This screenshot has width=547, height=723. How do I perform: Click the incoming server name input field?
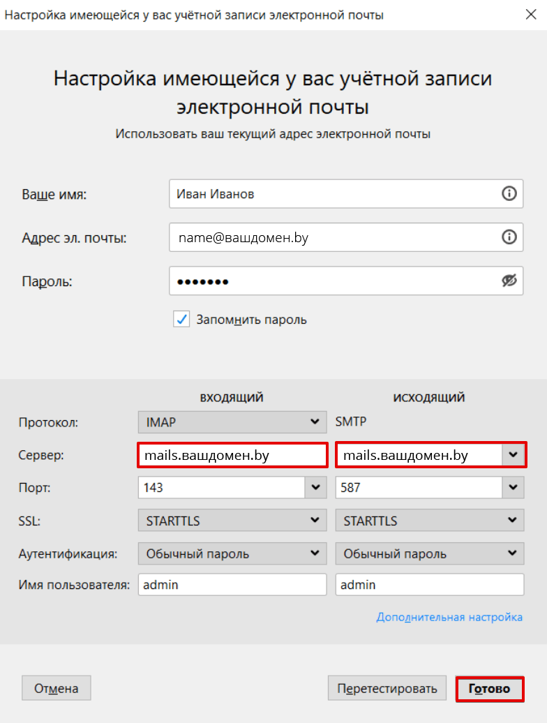pos(232,455)
